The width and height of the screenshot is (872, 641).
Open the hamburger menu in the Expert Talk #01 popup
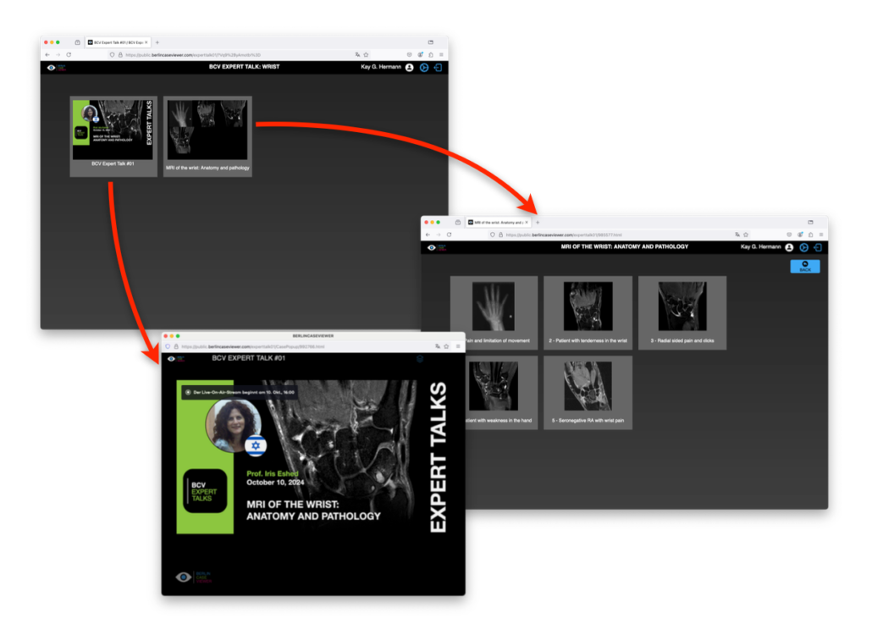(458, 346)
